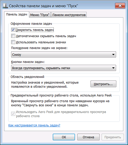Open the taskbar position dropdown "Снизу"
This screenshot has height=145, width=128.
point(64,54)
